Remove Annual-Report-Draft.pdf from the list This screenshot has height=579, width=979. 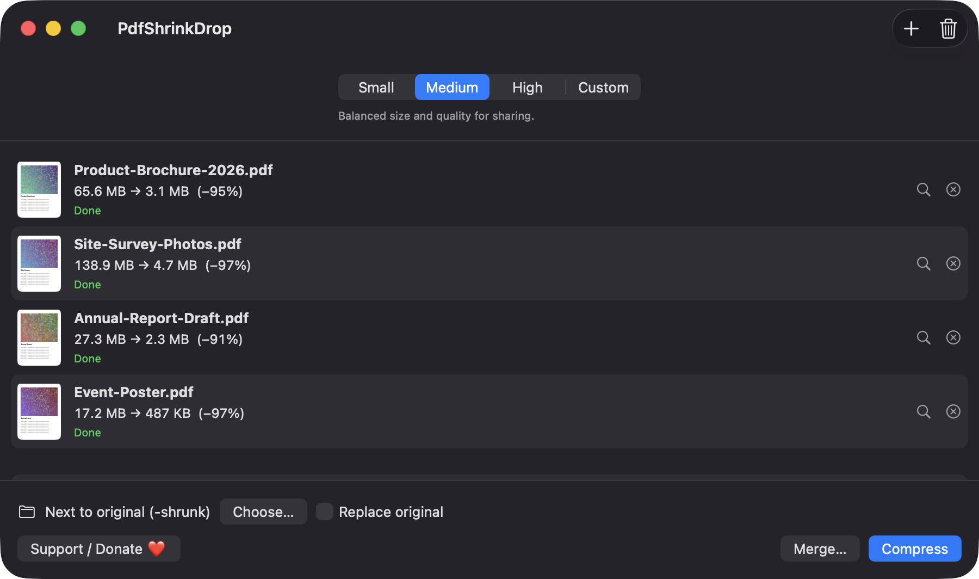[x=953, y=337]
